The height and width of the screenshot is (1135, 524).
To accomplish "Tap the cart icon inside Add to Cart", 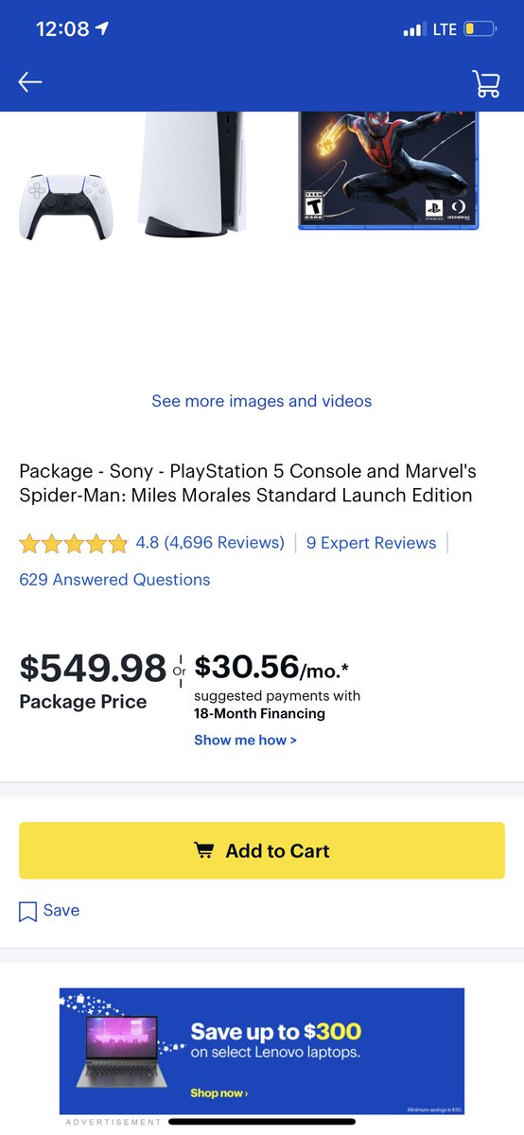I will click(203, 850).
